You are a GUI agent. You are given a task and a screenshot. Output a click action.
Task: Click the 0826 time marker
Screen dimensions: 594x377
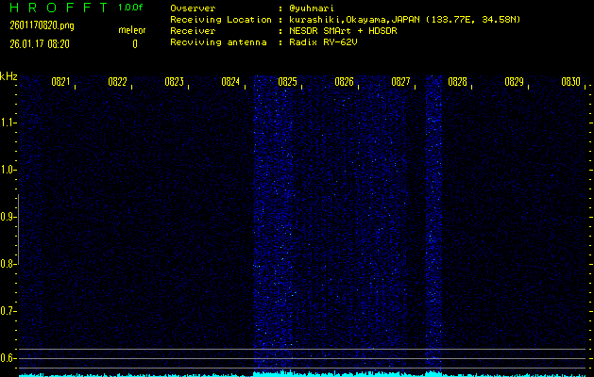344,82
